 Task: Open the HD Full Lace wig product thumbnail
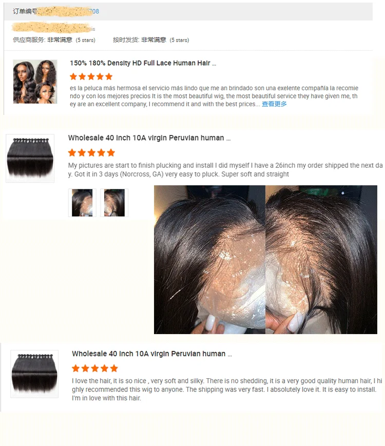point(35,82)
